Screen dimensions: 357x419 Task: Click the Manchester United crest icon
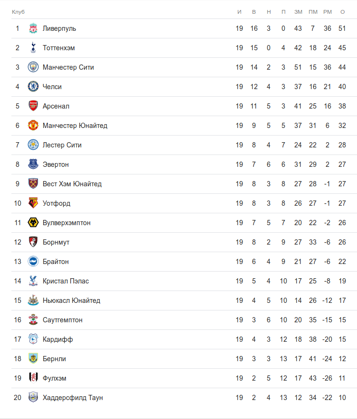pyautogui.click(x=33, y=126)
